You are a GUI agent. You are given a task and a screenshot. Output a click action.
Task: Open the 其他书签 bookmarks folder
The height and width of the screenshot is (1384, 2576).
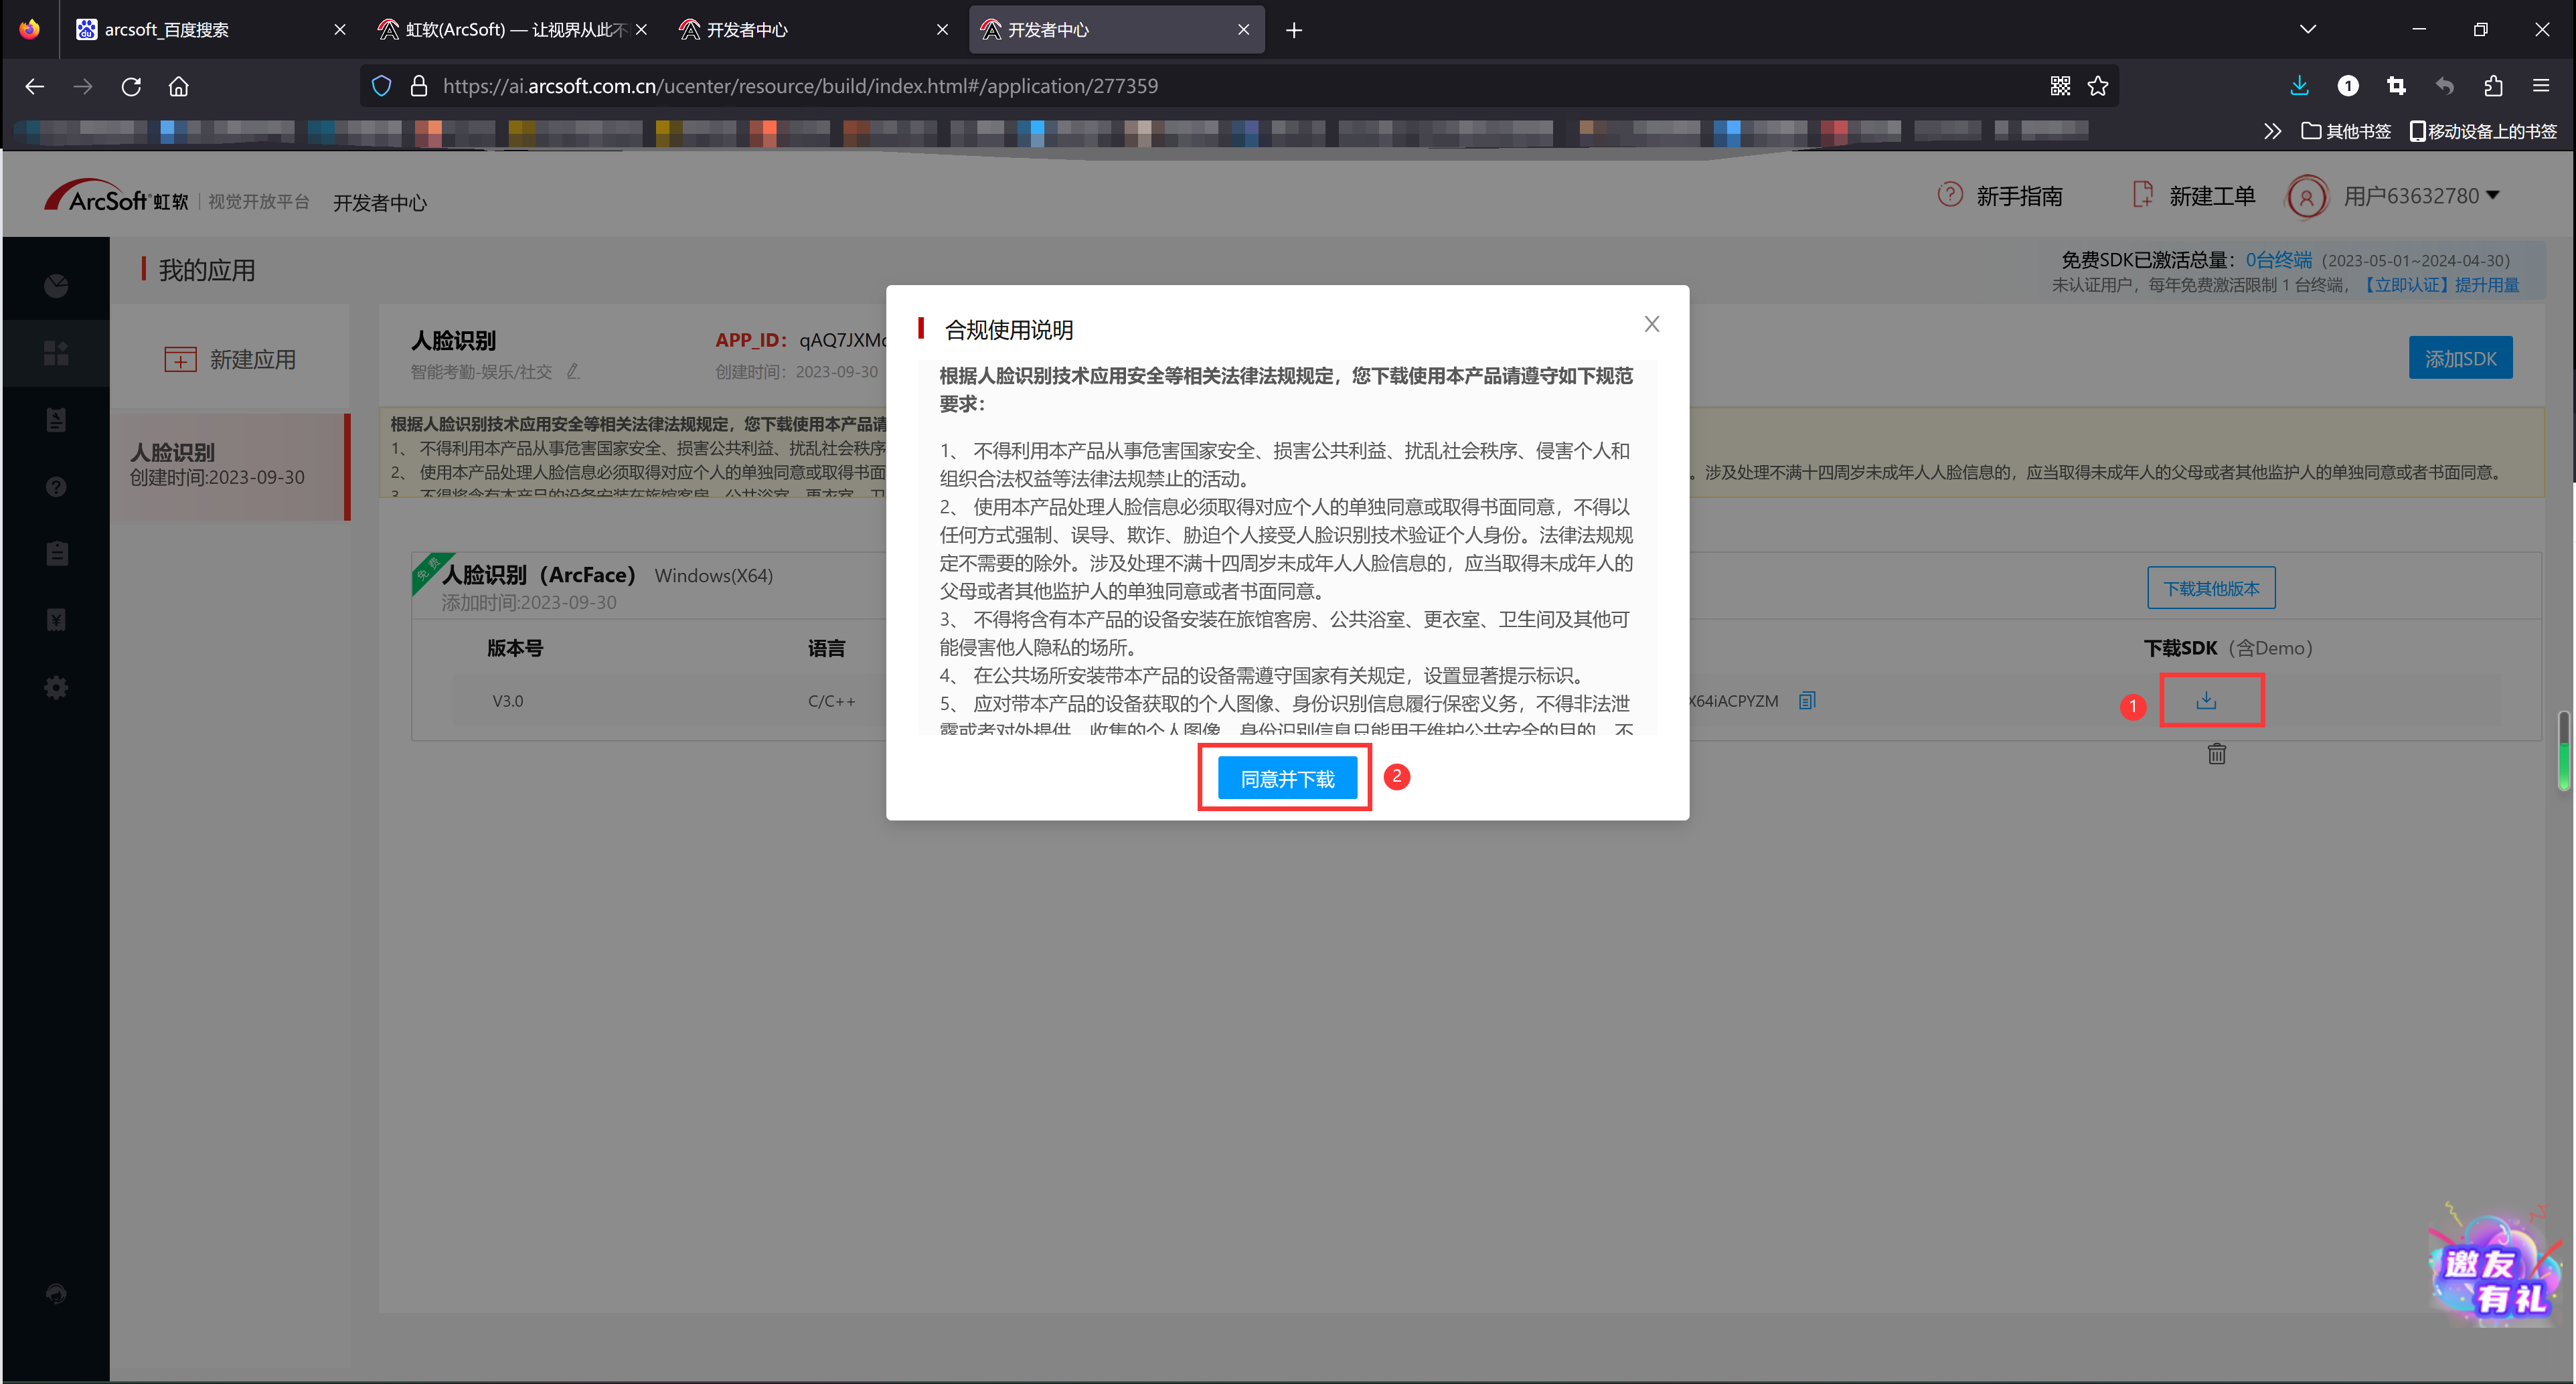[x=2346, y=131]
